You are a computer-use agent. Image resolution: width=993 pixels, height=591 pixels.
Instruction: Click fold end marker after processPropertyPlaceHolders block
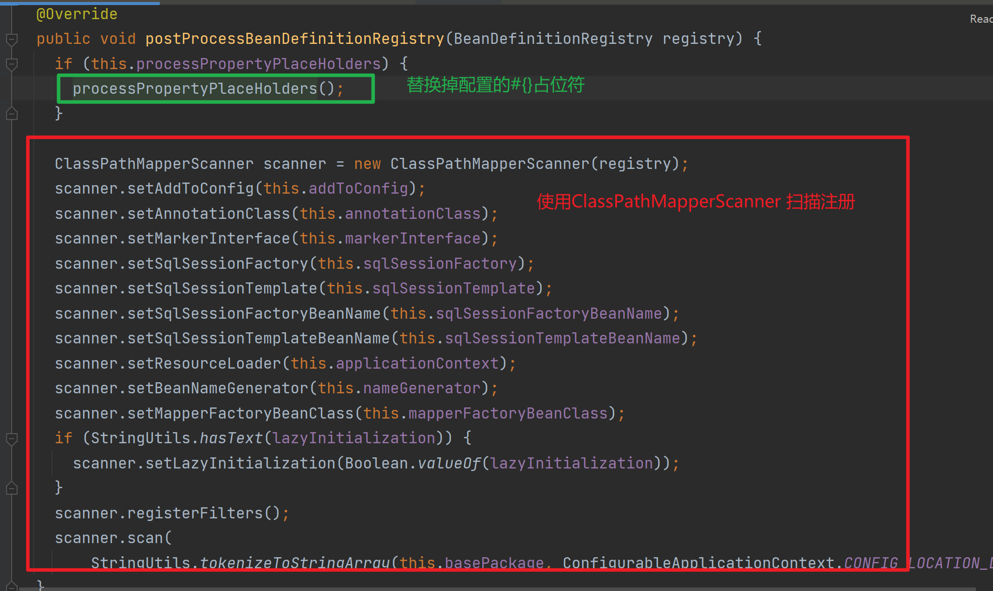pos(12,113)
